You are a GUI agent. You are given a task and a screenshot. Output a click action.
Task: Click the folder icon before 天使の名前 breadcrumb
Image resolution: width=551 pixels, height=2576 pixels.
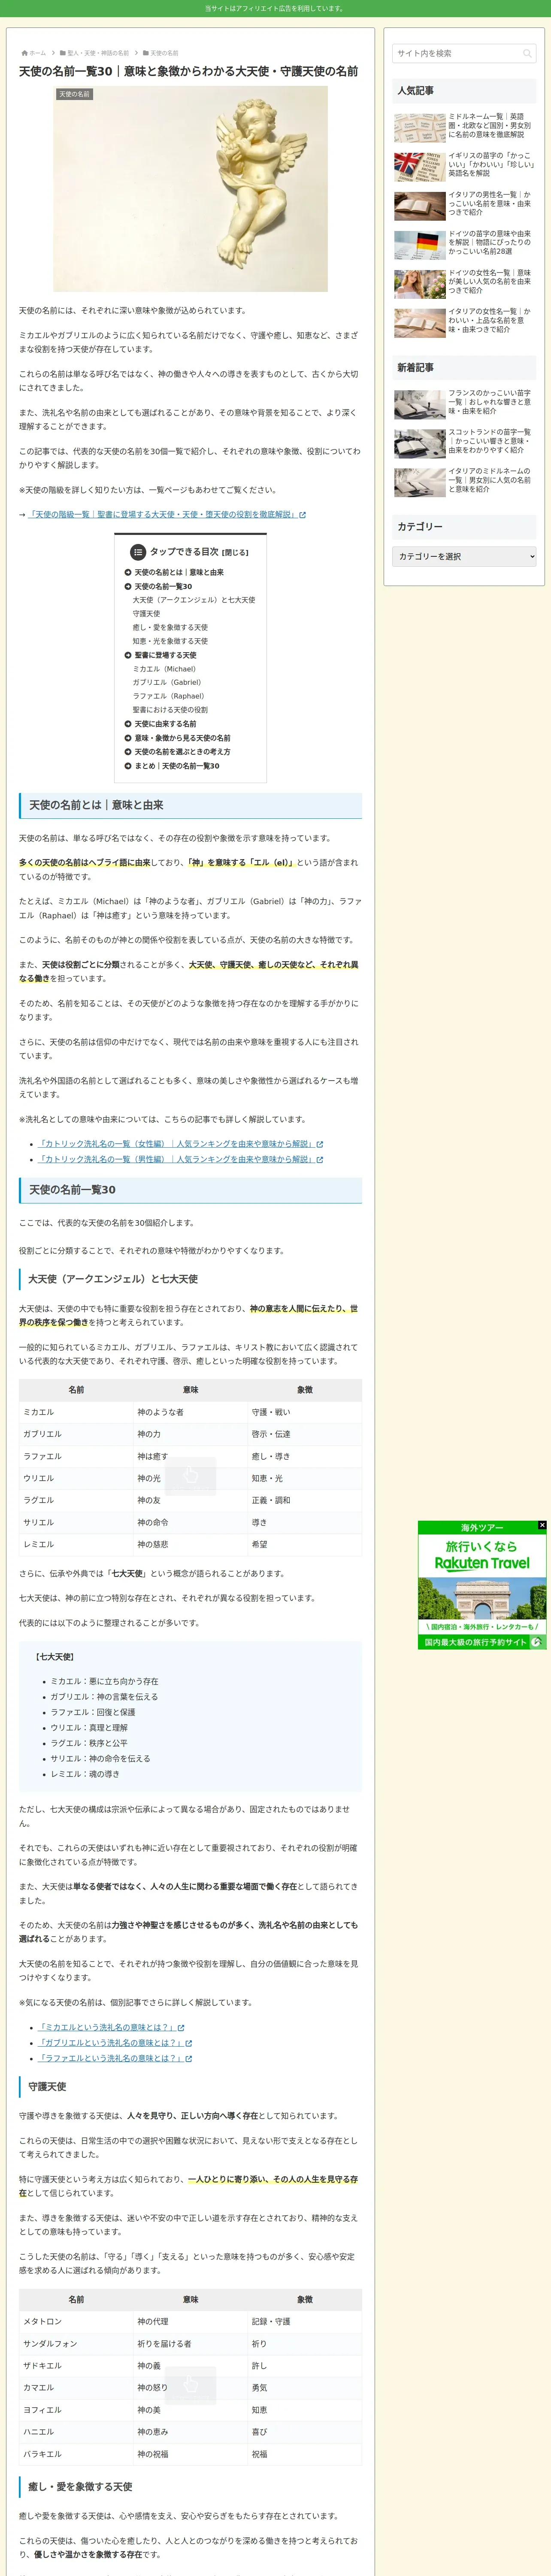coord(146,53)
